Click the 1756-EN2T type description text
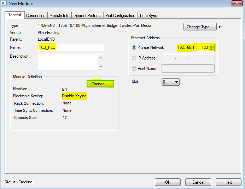The height and width of the screenshot is (189, 245). [x=94, y=25]
